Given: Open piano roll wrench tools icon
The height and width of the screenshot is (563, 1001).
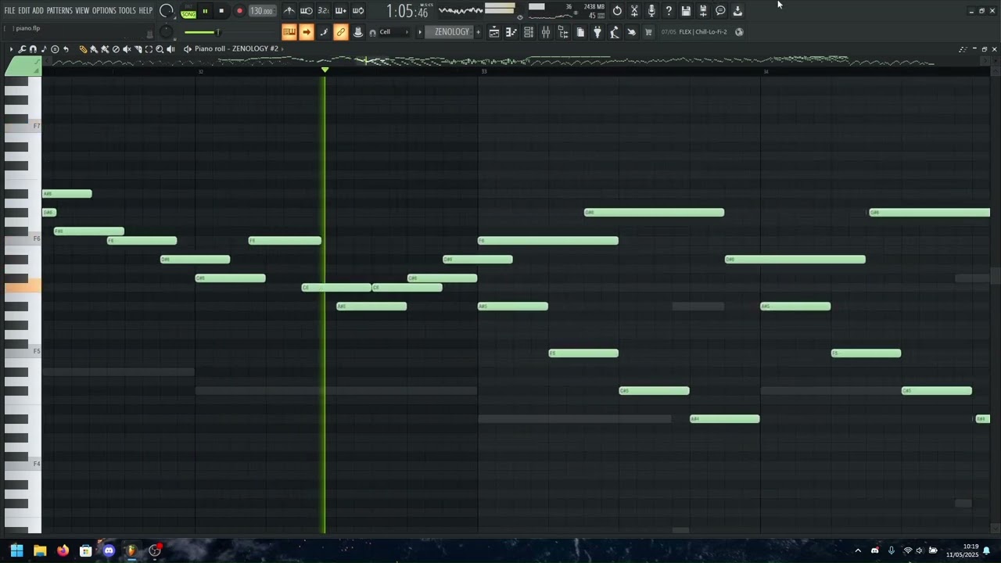Looking at the screenshot, I should point(22,49).
